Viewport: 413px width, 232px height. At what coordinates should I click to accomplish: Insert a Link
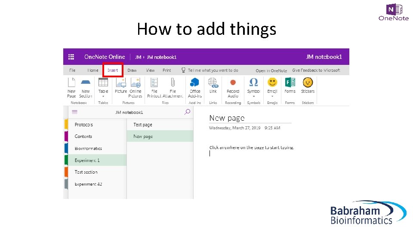pos(213,86)
